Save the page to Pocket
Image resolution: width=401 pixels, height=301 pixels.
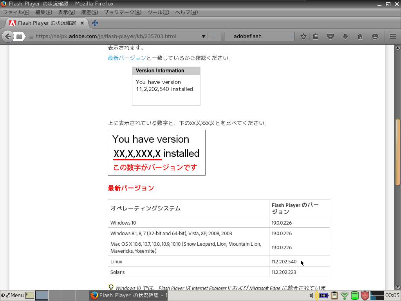click(x=331, y=36)
